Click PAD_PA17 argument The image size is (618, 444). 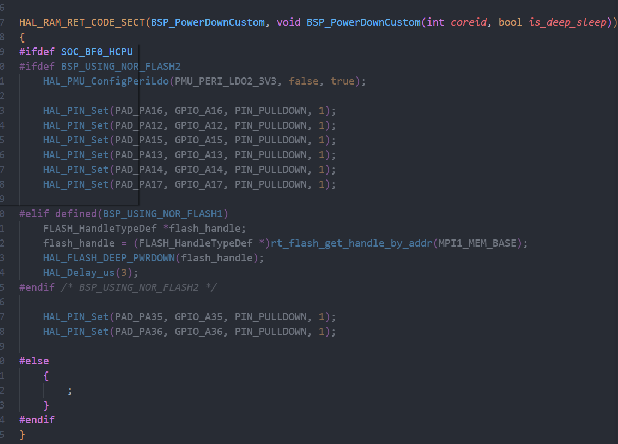tap(139, 184)
